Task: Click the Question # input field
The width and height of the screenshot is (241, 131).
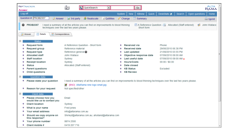Action: [41, 18]
